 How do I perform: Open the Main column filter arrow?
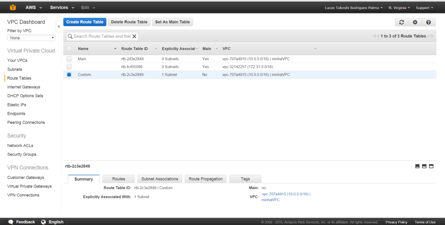click(x=216, y=49)
